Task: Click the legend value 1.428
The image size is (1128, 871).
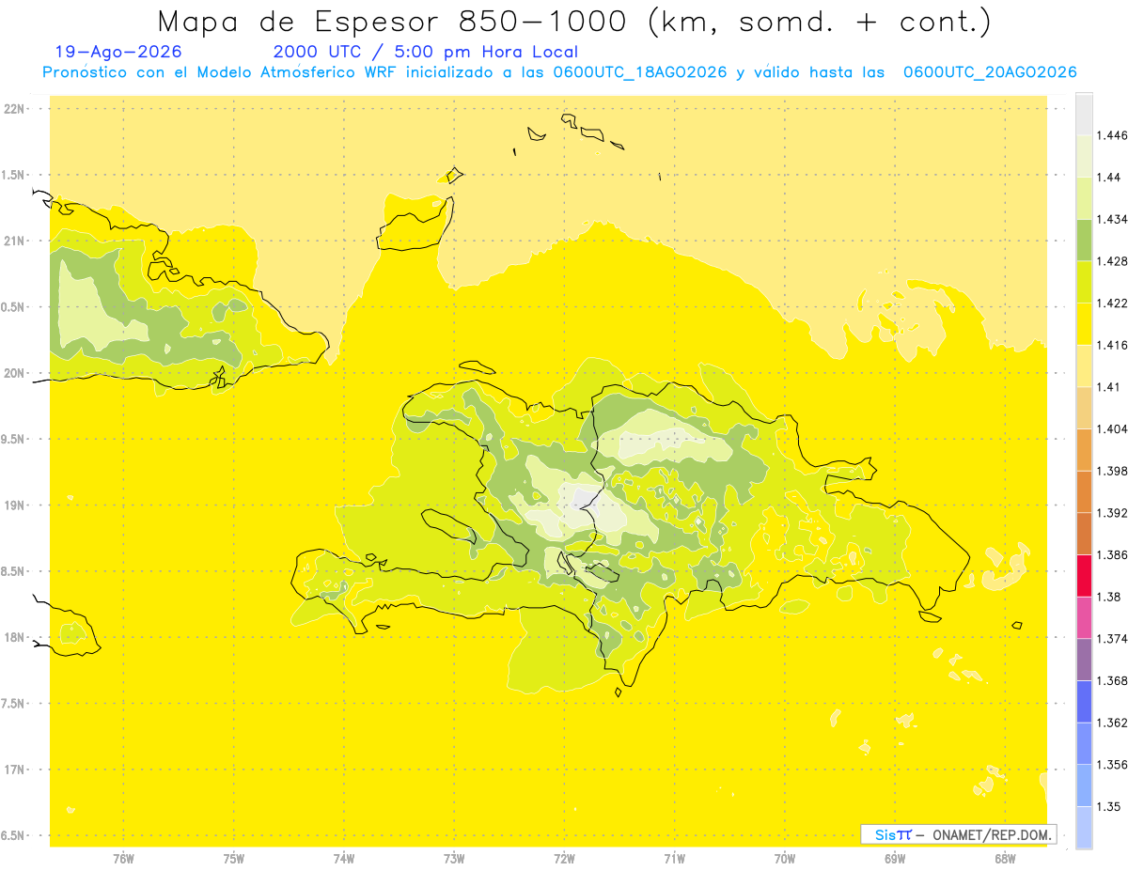Action: tap(1112, 261)
